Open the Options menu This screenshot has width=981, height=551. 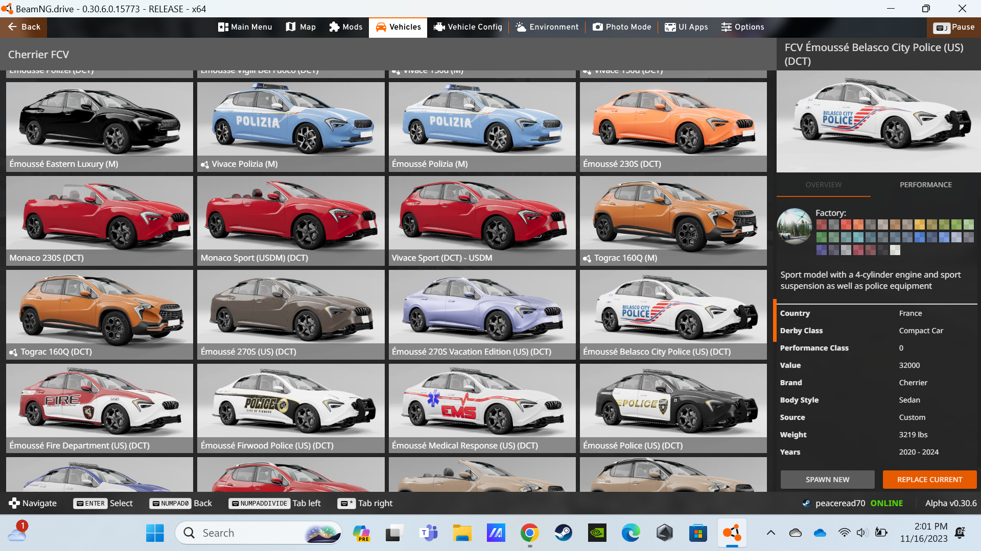743,27
